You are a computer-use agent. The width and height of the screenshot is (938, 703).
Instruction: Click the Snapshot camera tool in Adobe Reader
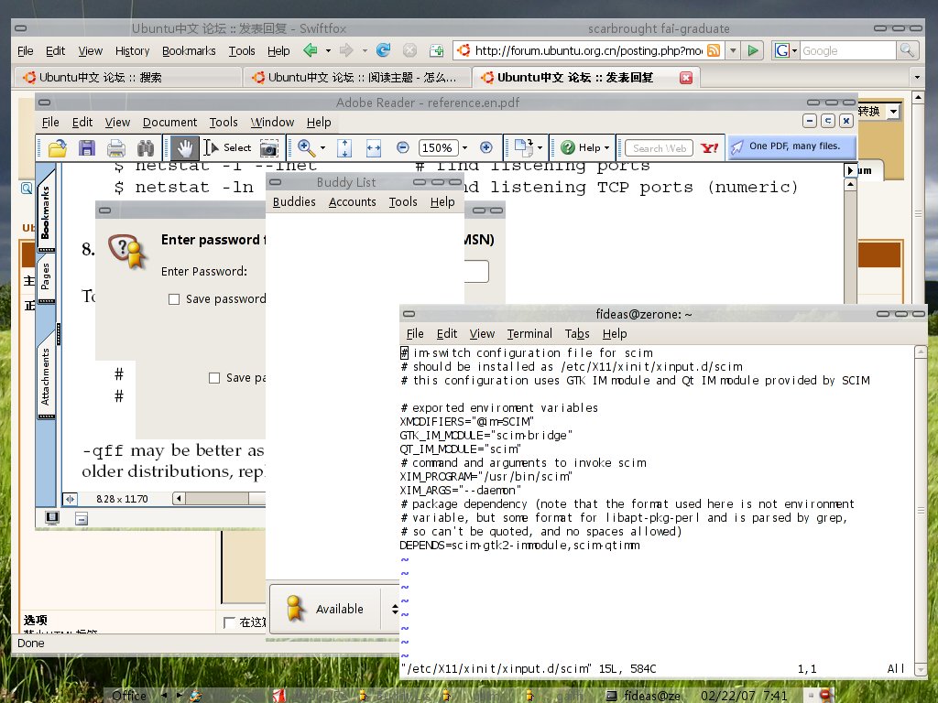(269, 147)
